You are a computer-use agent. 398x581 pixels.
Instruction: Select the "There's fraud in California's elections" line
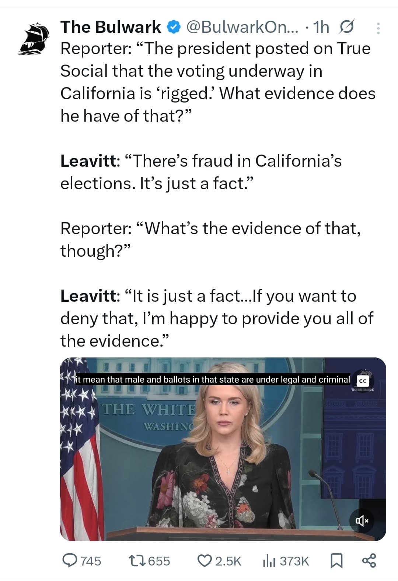pos(201,172)
